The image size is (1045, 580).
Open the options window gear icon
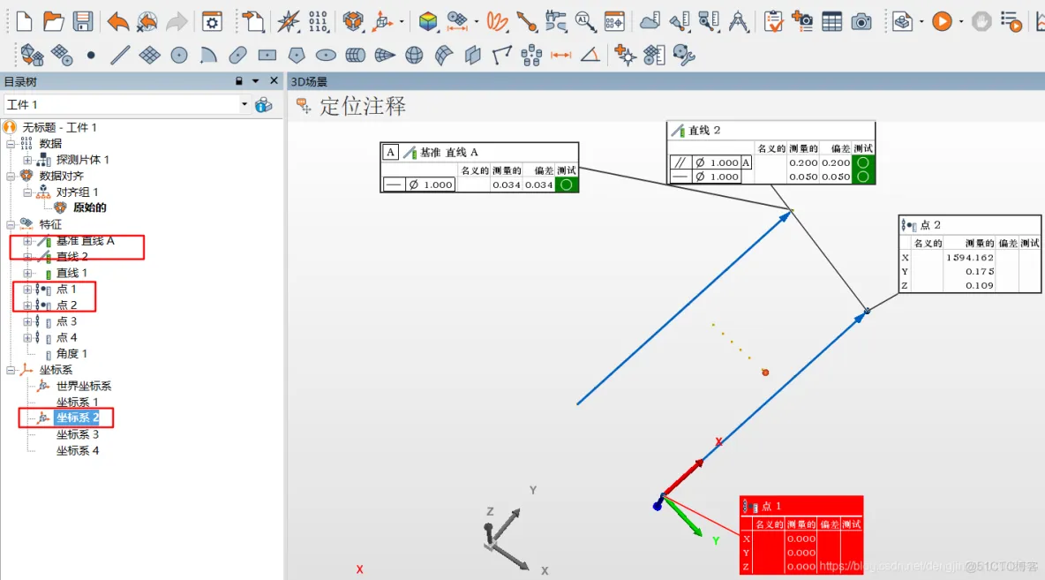click(212, 22)
